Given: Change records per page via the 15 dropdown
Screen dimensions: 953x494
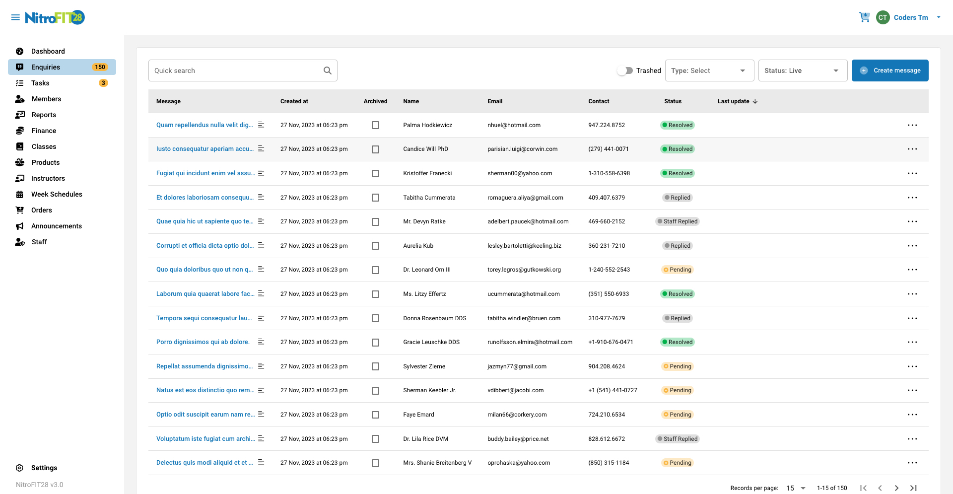Looking at the screenshot, I should tap(796, 488).
